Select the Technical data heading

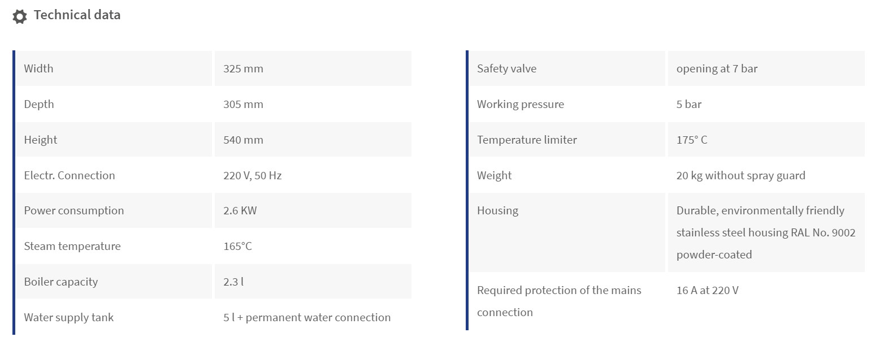77,15
